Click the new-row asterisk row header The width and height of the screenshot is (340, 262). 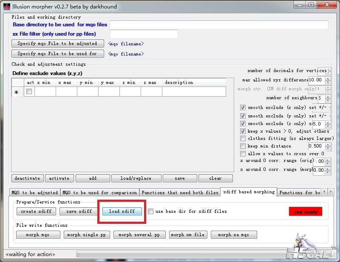point(17,92)
